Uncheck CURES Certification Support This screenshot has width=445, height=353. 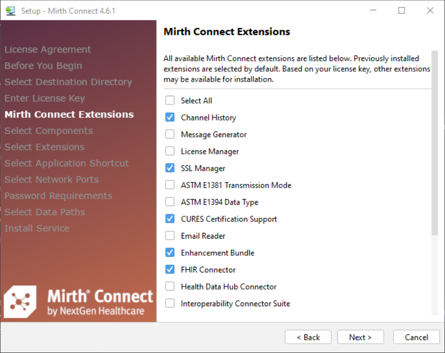(x=170, y=219)
